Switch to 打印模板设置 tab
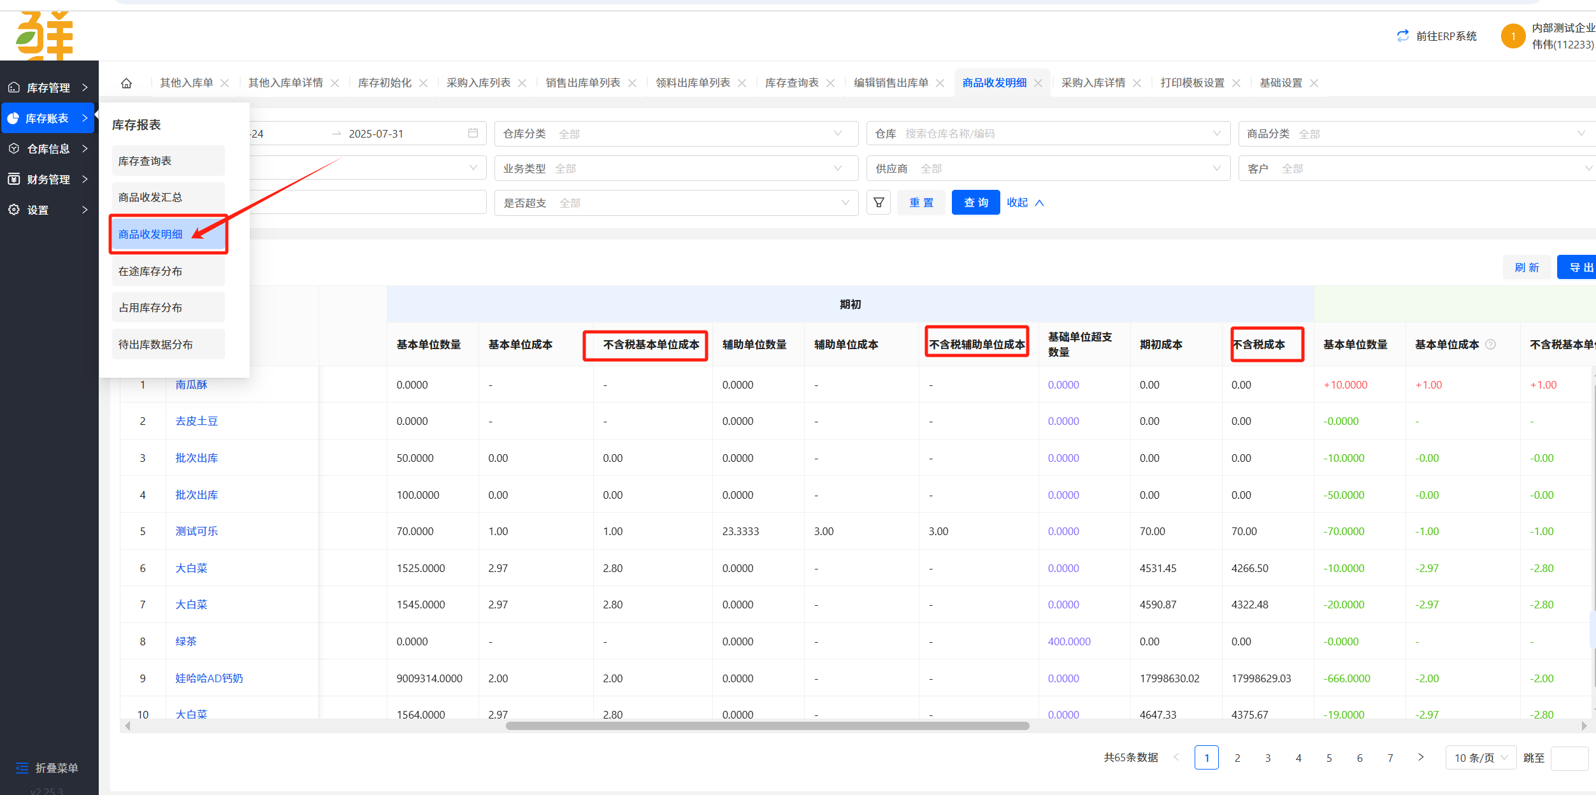 [1192, 83]
